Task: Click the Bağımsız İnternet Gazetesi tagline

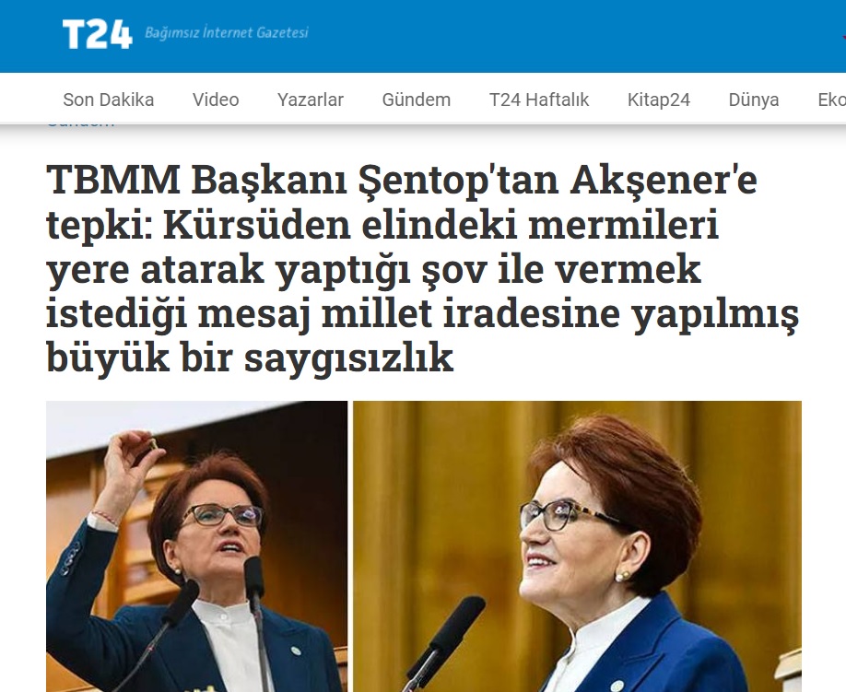Action: (227, 32)
